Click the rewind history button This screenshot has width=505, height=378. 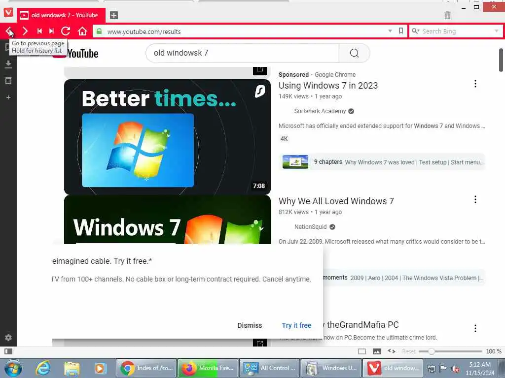coord(39,31)
